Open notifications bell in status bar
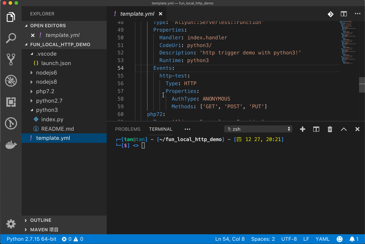The width and height of the screenshot is (365, 244). coord(354,239)
